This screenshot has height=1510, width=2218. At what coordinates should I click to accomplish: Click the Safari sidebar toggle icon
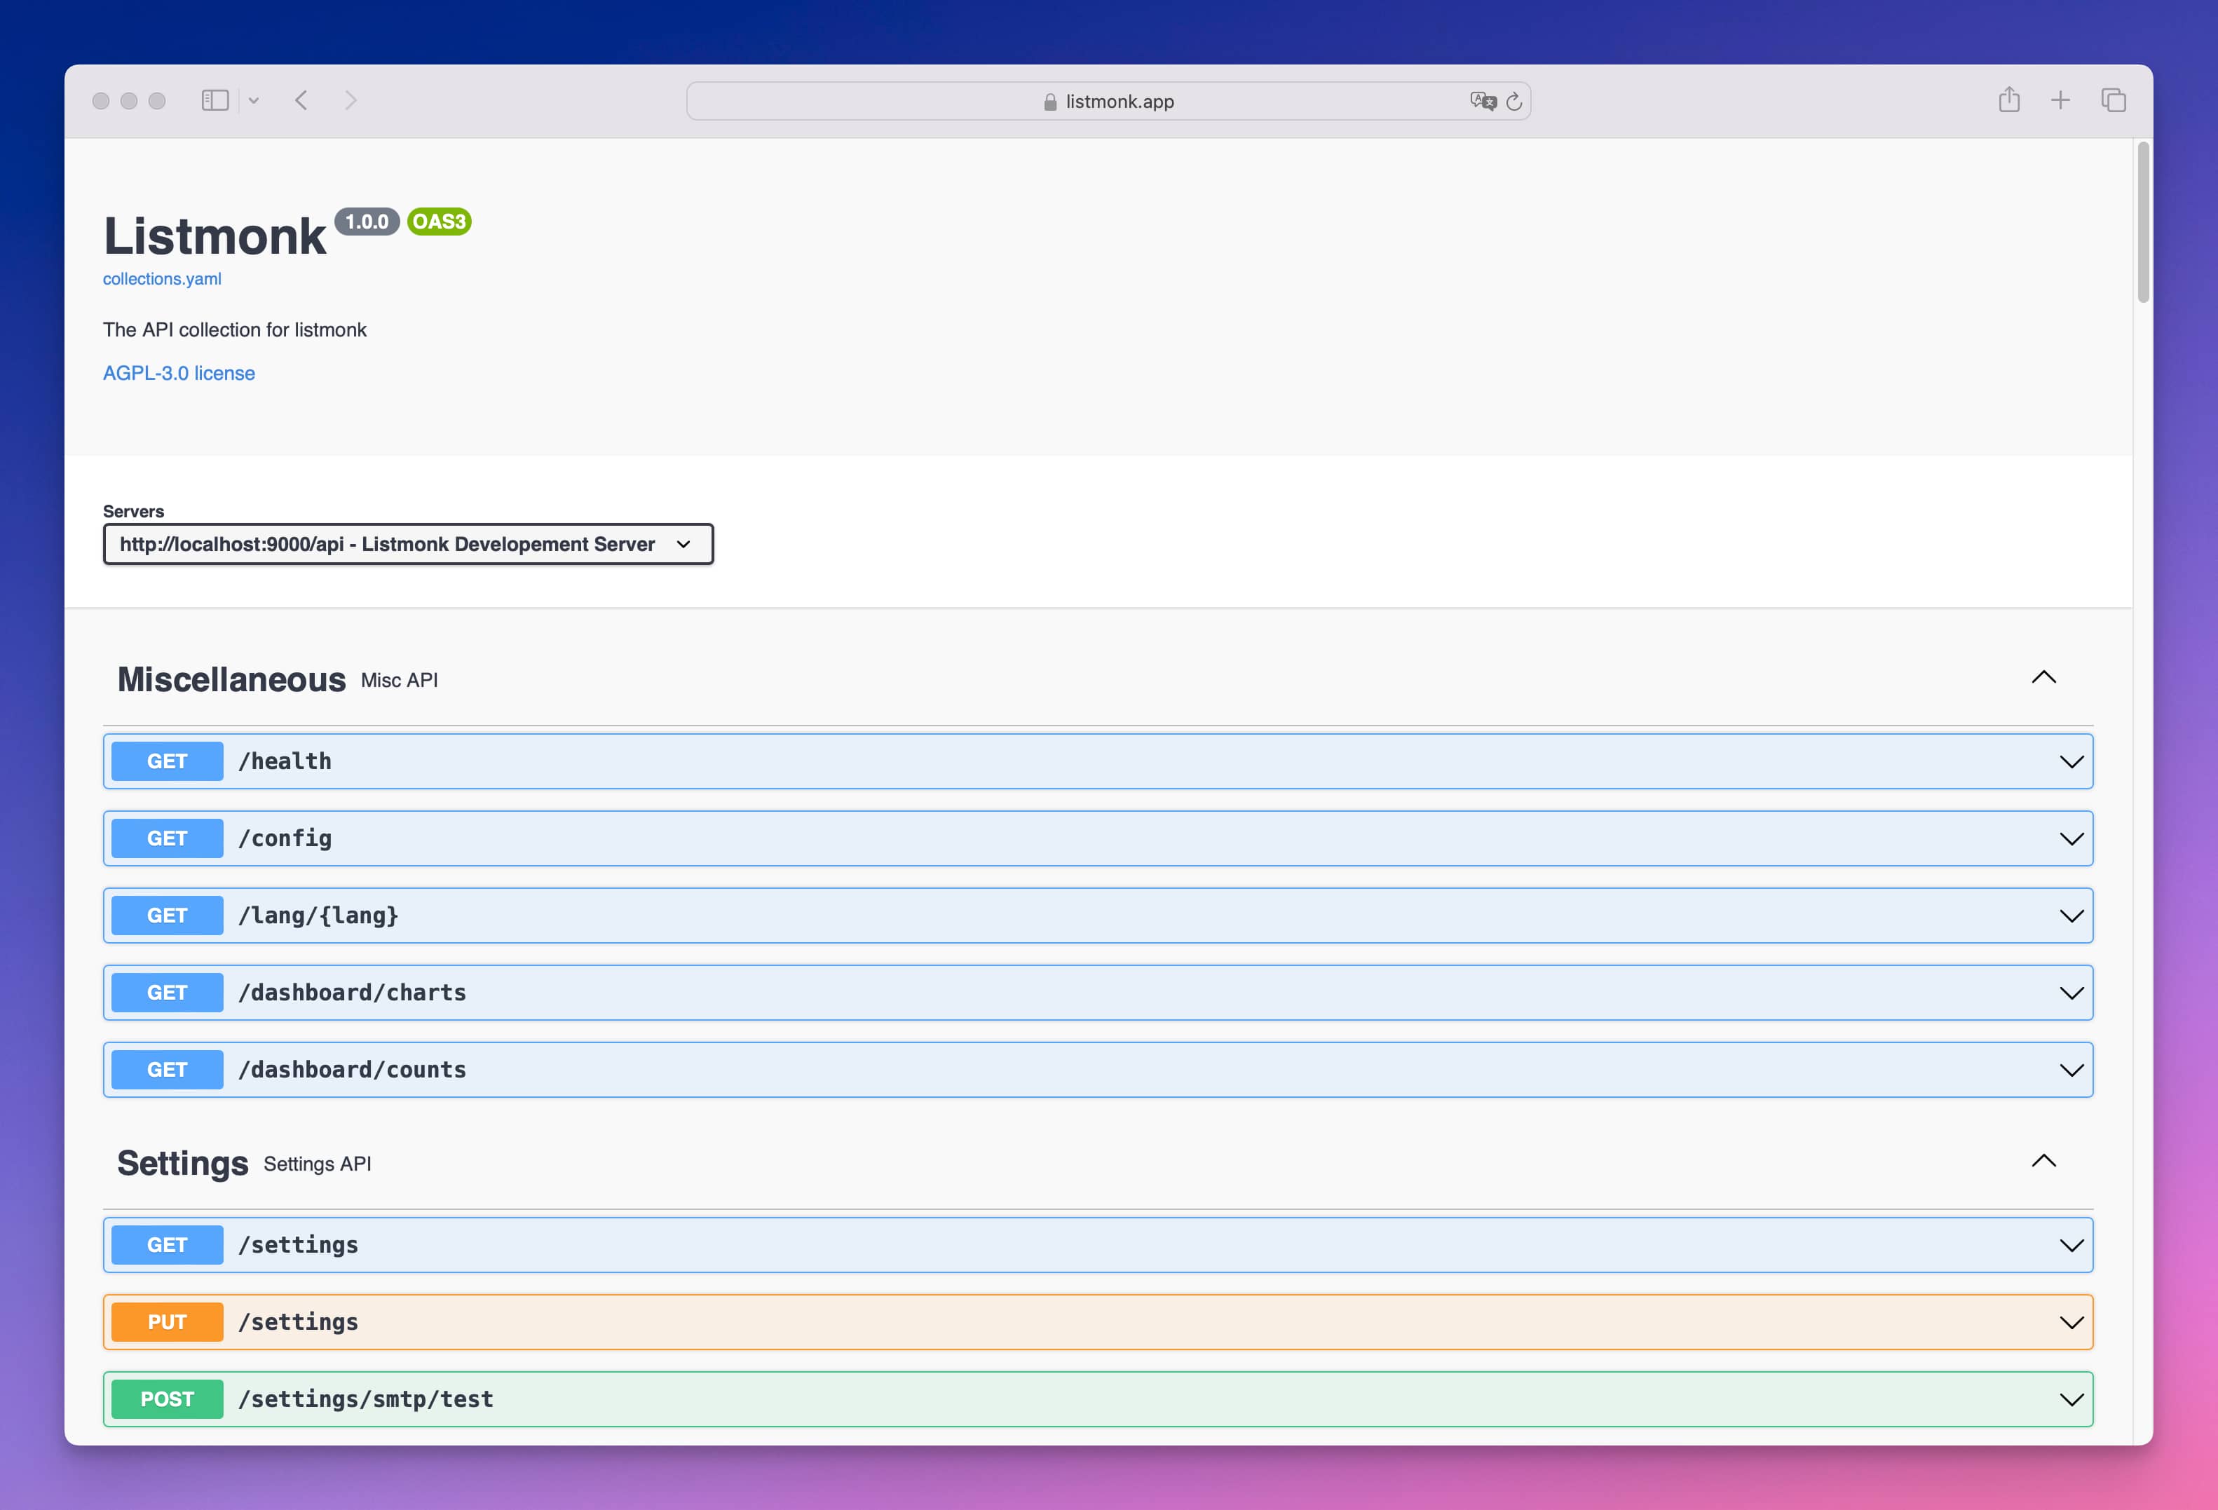tap(215, 100)
